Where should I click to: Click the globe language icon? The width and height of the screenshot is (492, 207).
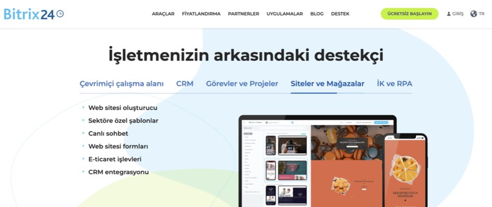coord(473,14)
